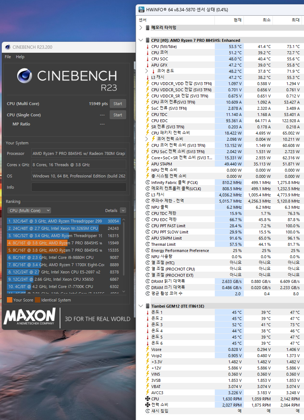The image size is (304, 420).
Task: Click thermometer icon beside APU GFX
Action: click(x=147, y=65)
